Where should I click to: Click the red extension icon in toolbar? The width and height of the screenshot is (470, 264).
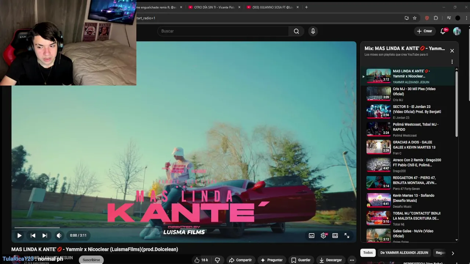pos(427,18)
